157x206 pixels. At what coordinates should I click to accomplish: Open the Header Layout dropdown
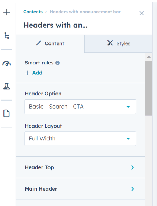(x=80, y=139)
